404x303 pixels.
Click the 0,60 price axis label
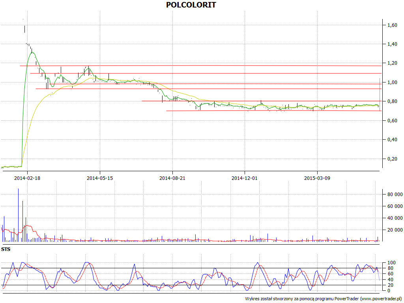coord(392,121)
